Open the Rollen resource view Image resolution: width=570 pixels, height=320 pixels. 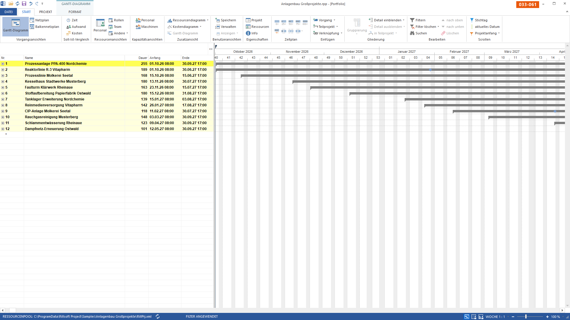[116, 20]
